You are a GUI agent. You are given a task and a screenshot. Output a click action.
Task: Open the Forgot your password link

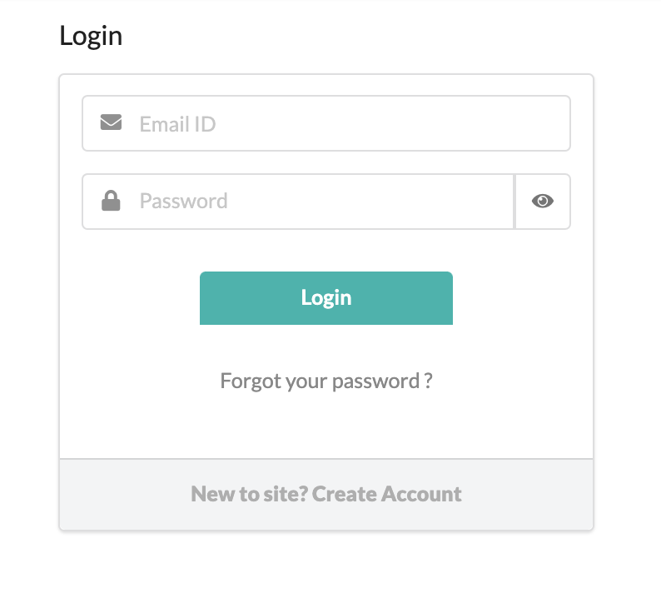tap(326, 381)
